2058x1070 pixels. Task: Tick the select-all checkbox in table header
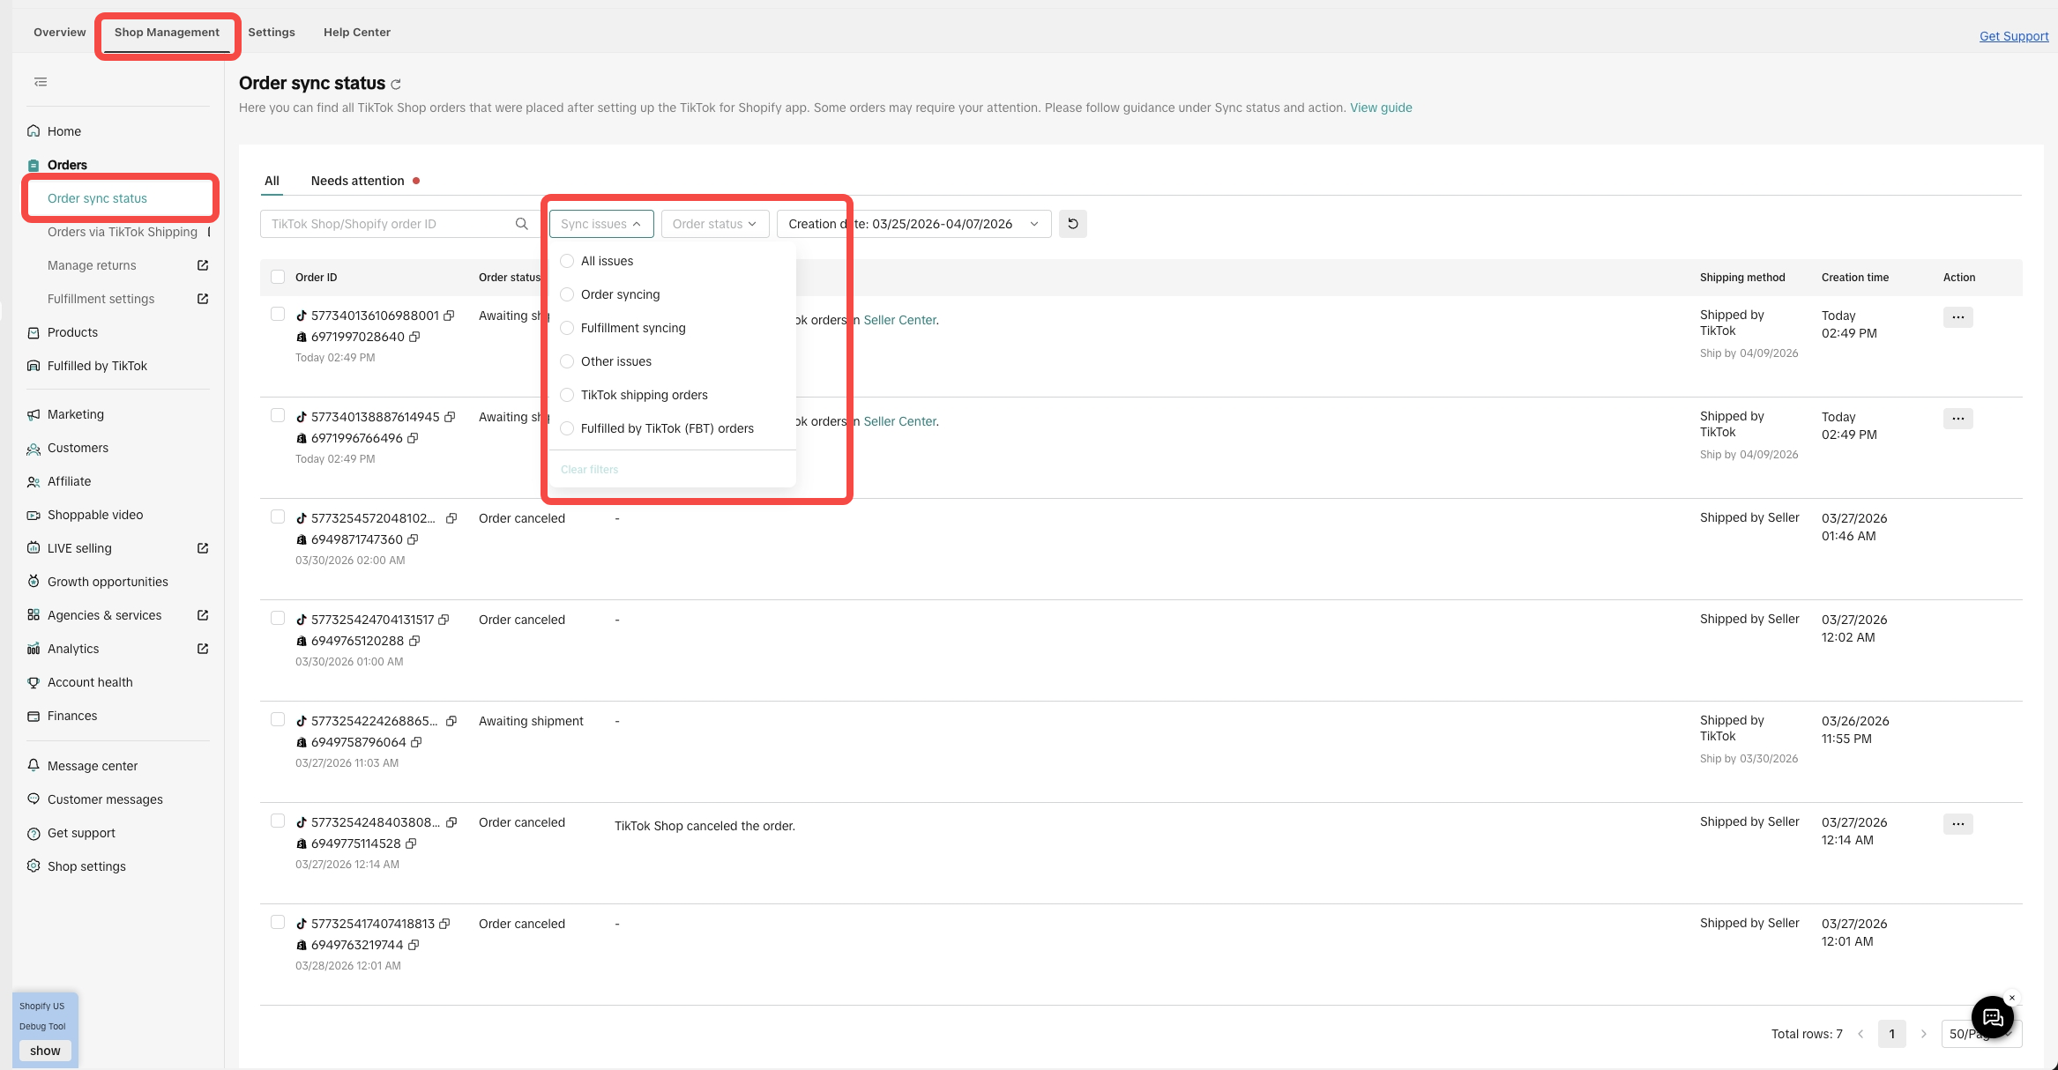[x=278, y=277]
